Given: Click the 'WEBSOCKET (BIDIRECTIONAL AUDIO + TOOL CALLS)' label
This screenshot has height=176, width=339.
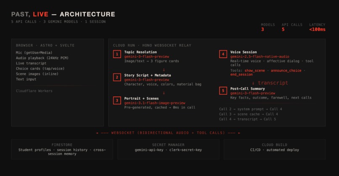Looking at the screenshot, I should click(x=168, y=133).
